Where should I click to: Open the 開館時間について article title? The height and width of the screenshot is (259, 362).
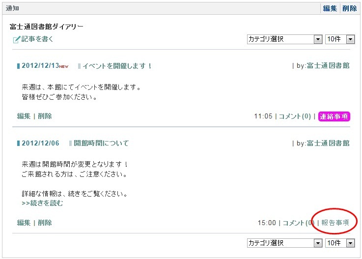pos(101,143)
